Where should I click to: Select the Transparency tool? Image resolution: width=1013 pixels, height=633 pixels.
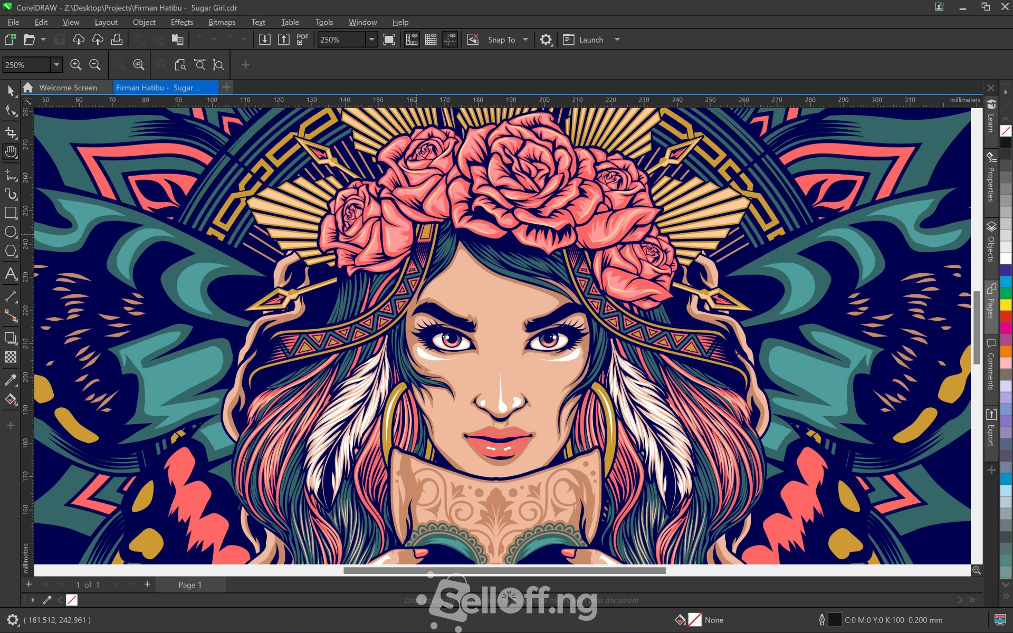click(11, 357)
